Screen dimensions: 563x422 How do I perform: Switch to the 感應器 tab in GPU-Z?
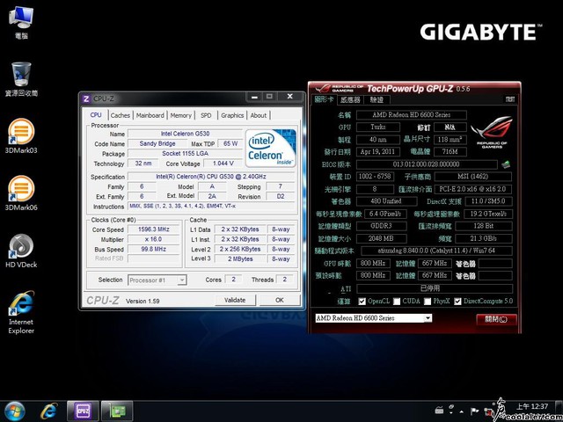[350, 99]
